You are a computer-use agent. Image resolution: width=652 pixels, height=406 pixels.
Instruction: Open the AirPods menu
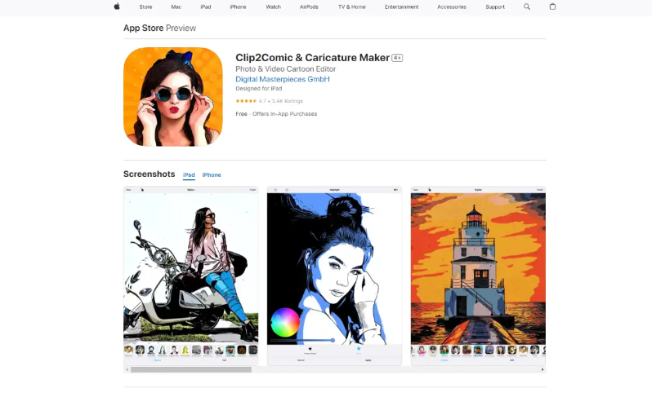pyautogui.click(x=309, y=7)
